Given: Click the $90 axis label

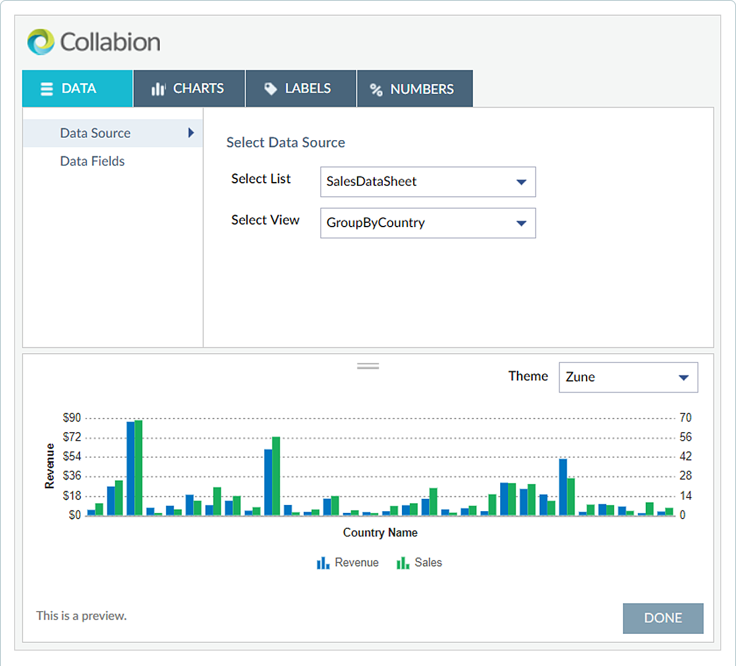Looking at the screenshot, I should pos(72,418).
